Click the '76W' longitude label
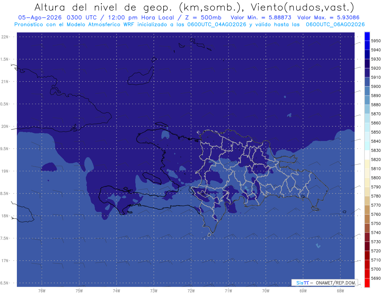 42,291
